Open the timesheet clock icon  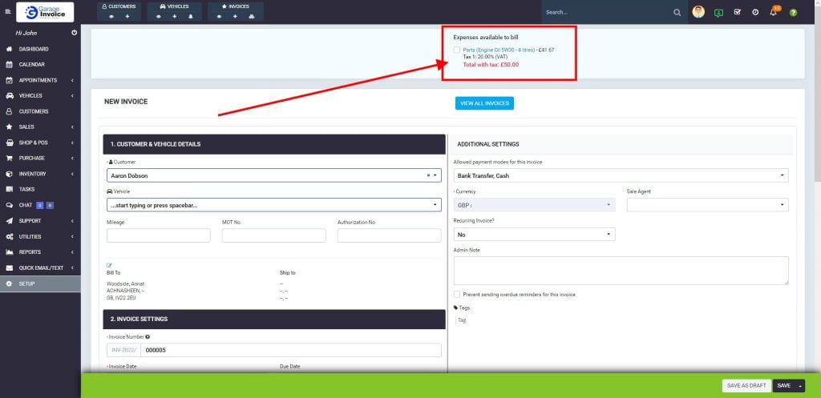(x=755, y=12)
